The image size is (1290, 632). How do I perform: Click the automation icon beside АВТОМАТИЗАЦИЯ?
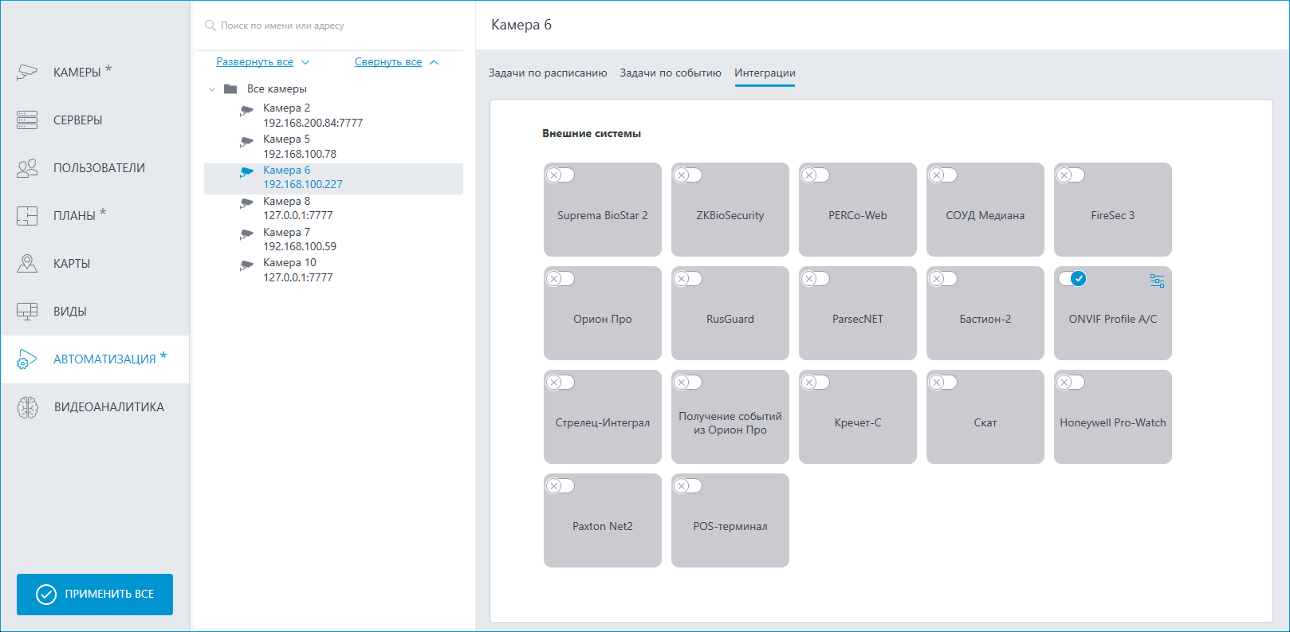27,359
